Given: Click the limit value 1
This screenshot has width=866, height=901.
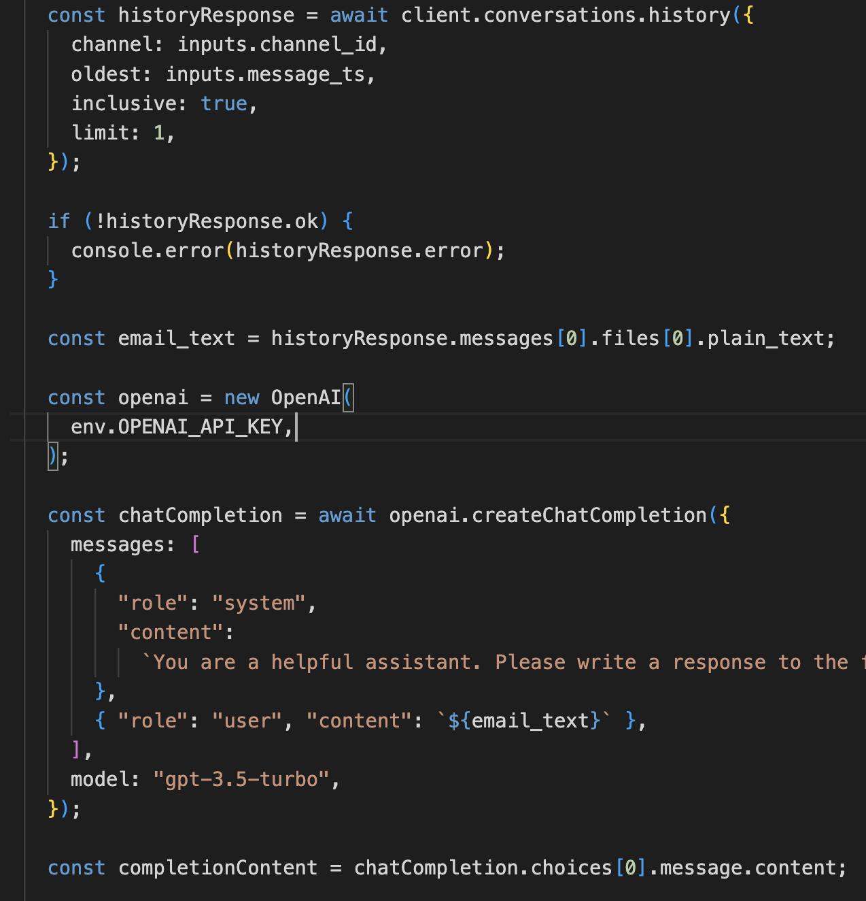Looking at the screenshot, I should 159,133.
